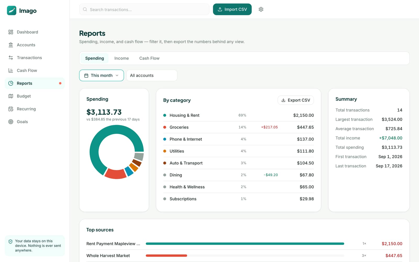Open Transactions from the sidebar
Image resolution: width=419 pixels, height=262 pixels.
click(35, 58)
